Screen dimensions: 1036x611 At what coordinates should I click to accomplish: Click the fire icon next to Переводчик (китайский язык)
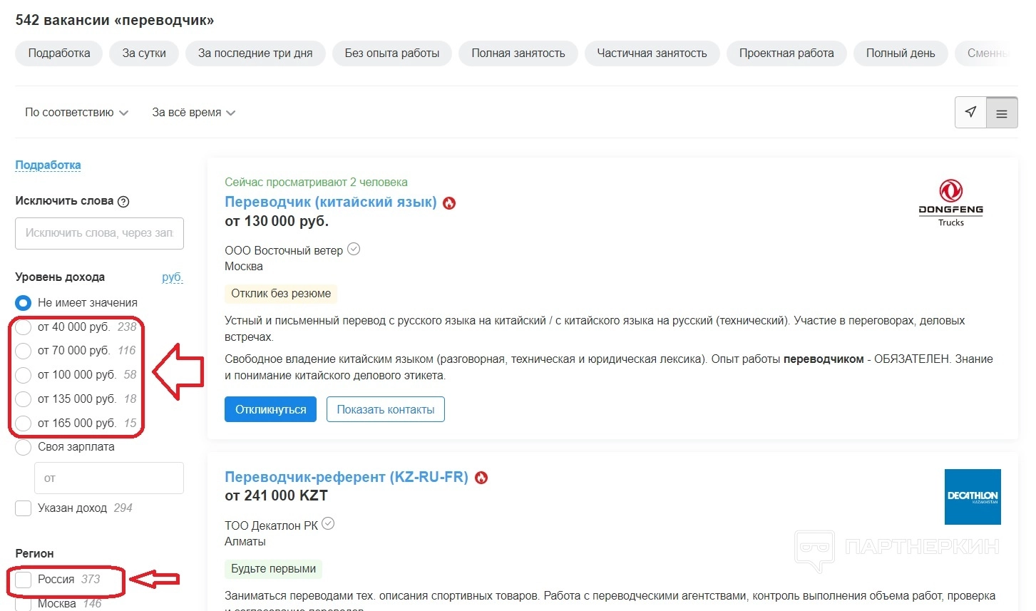click(x=449, y=203)
